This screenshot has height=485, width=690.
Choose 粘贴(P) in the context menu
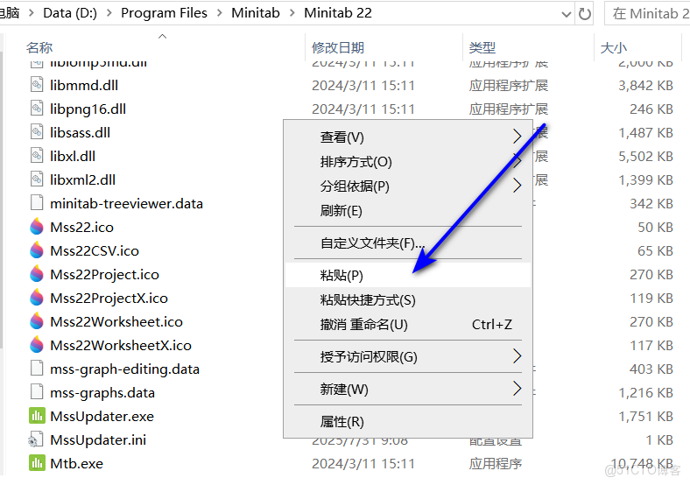coord(407,275)
